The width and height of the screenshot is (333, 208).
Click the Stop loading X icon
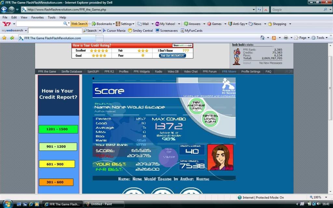tap(266, 10)
